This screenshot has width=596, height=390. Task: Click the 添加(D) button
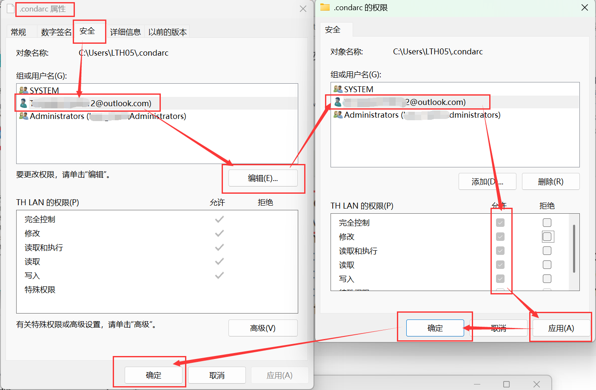tap(487, 181)
